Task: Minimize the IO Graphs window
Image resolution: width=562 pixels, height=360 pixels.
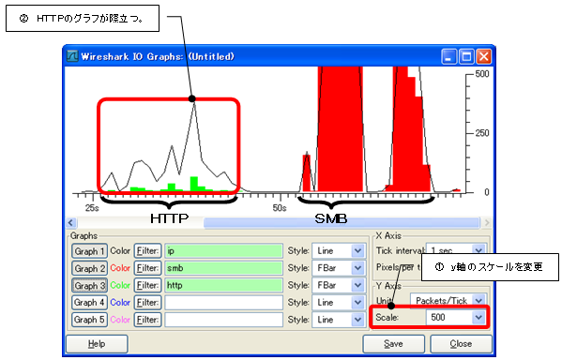Action: click(448, 56)
